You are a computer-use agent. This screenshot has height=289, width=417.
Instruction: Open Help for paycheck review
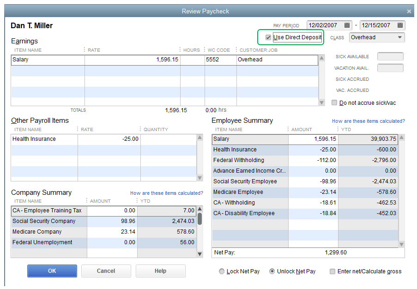pos(160,271)
